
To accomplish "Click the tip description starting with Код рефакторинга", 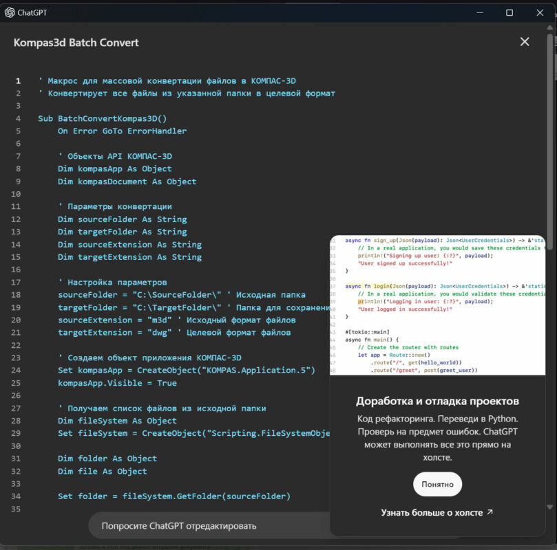I will (437, 438).
